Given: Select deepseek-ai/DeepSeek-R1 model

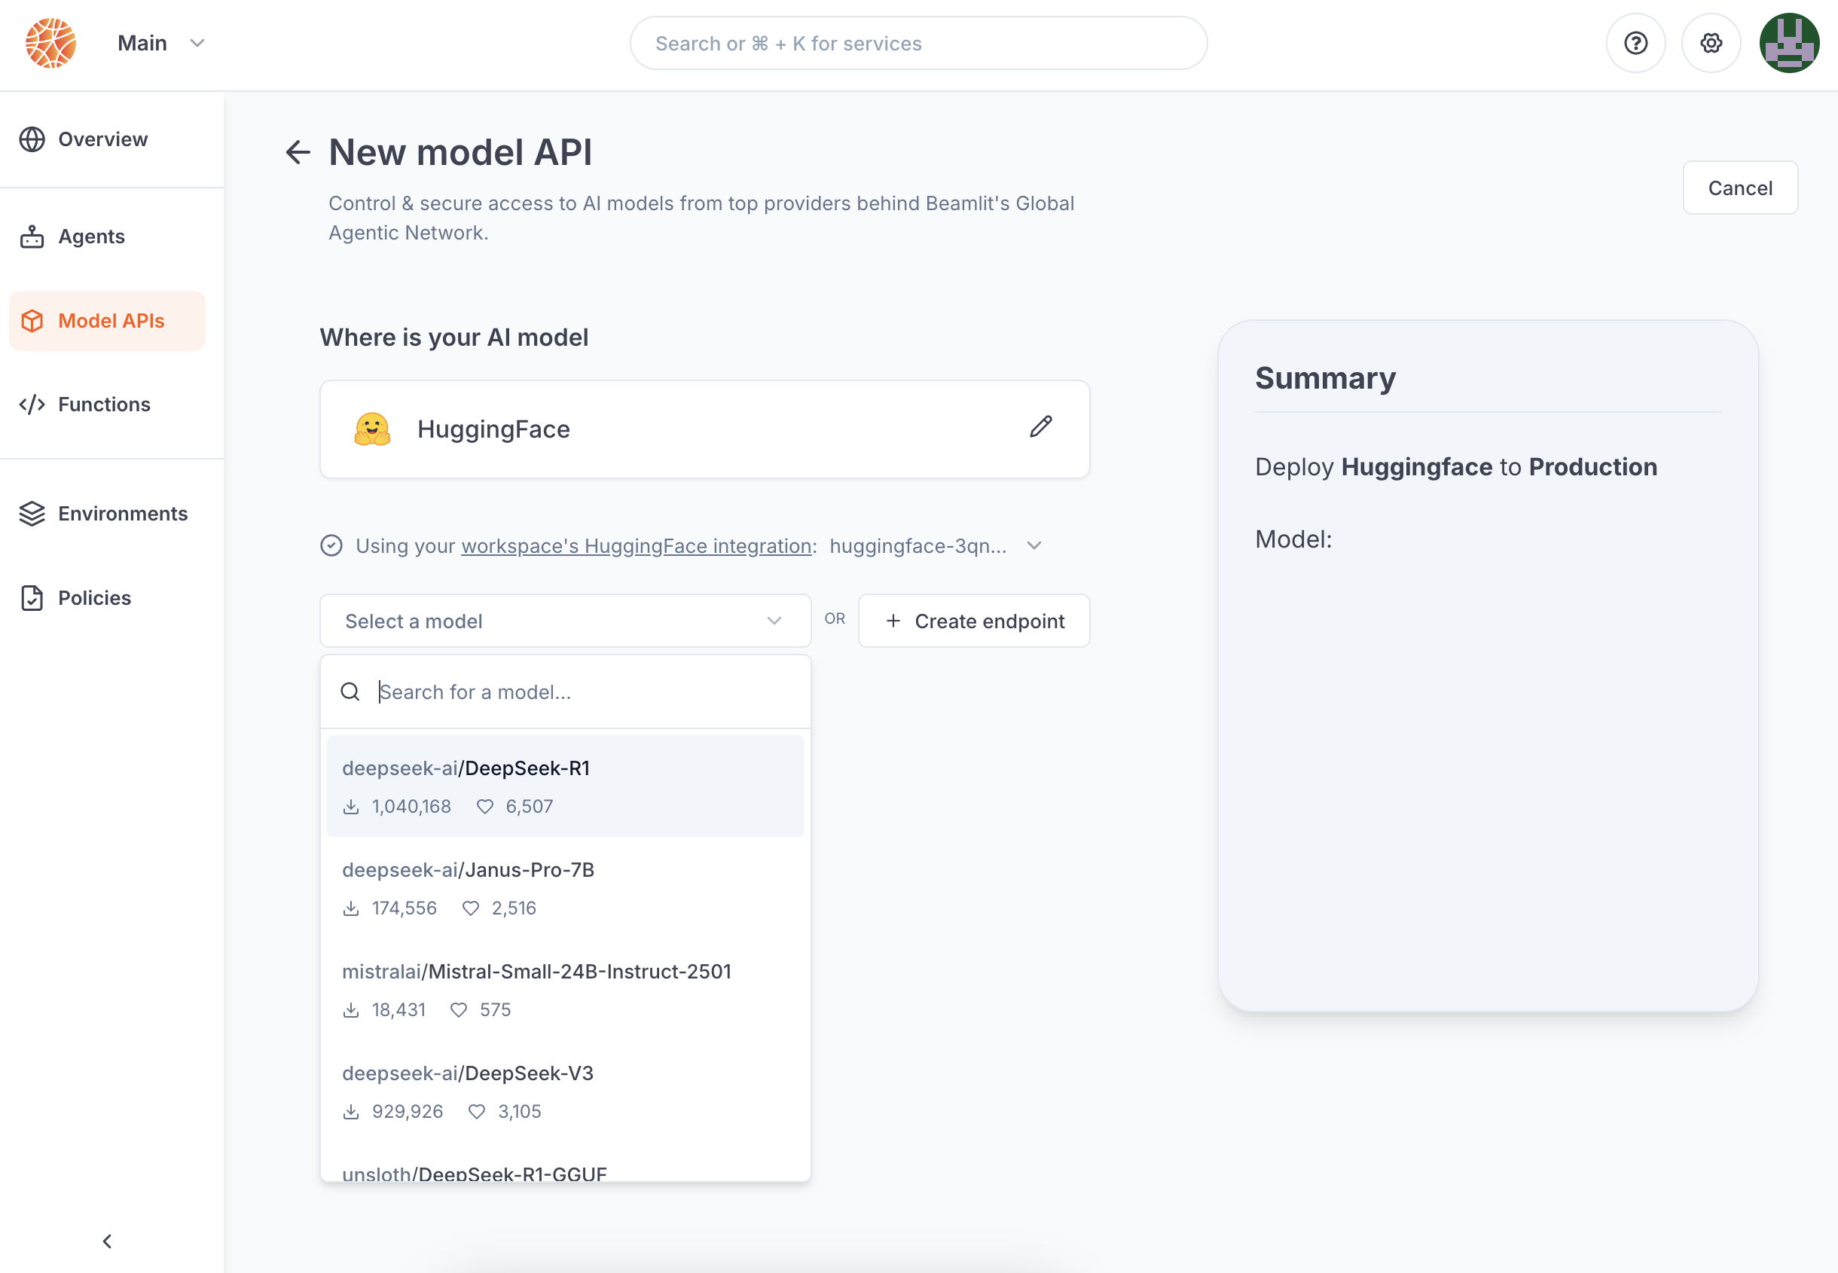Looking at the screenshot, I should (566, 786).
